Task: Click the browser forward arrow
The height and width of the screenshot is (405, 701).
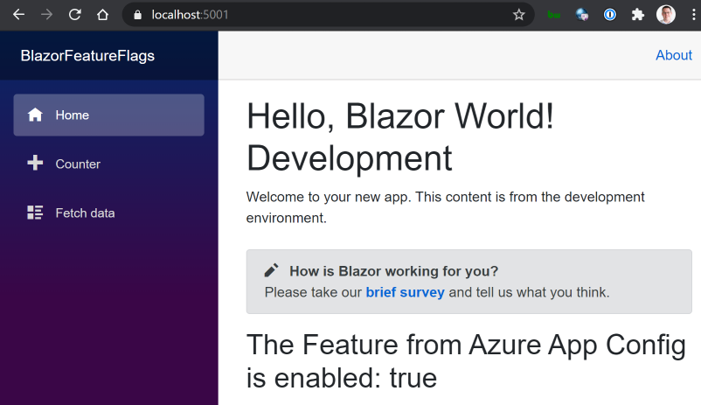Action: (x=46, y=15)
